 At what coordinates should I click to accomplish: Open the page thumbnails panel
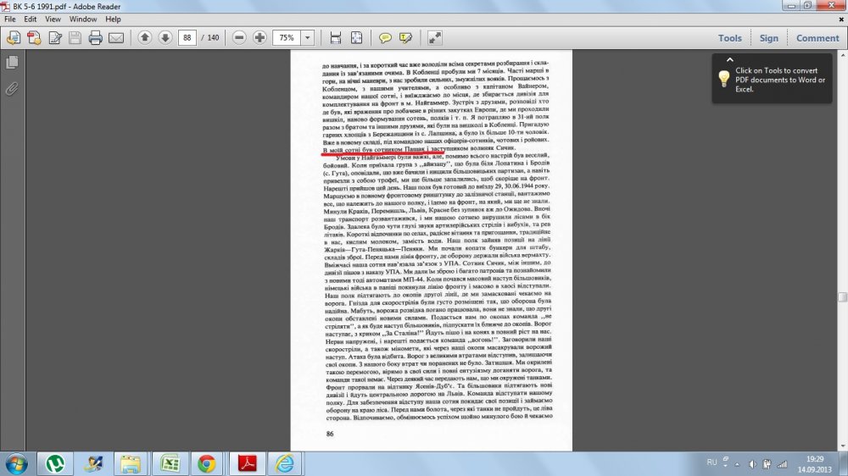point(12,63)
